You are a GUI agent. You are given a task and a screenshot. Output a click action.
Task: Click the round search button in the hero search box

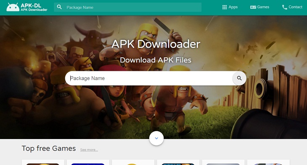[239, 78]
